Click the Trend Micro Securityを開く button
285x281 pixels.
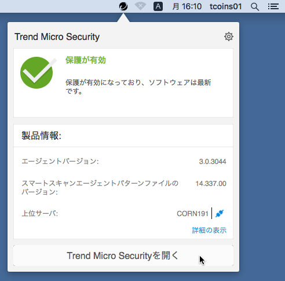pyautogui.click(x=123, y=256)
